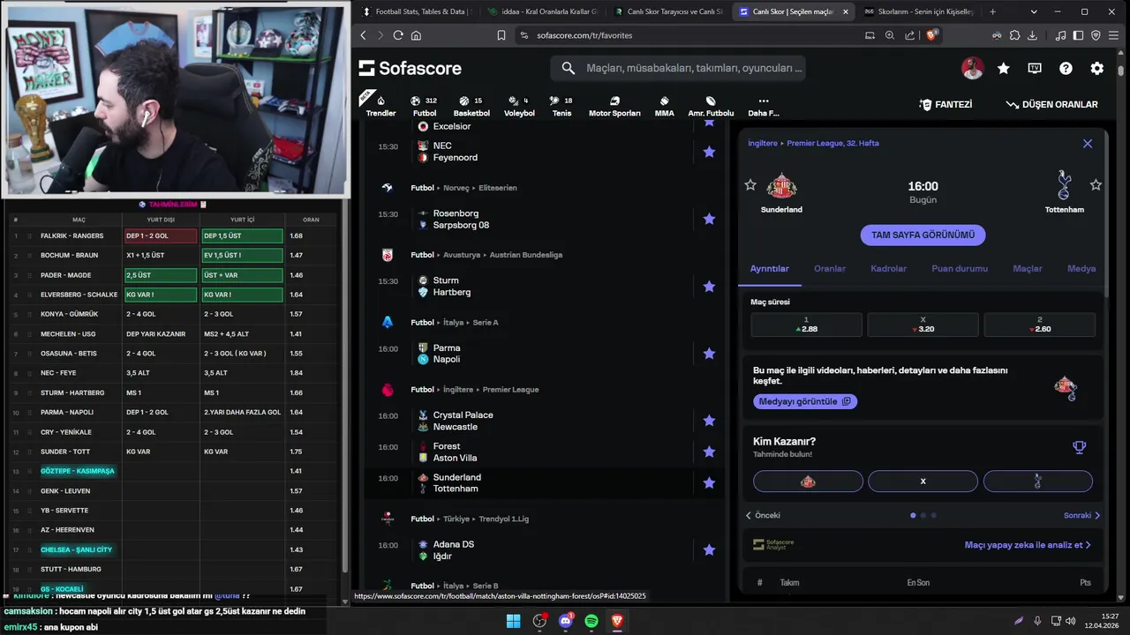This screenshot has width=1130, height=635.
Task: Click the Sofascore search field
Action: pos(678,68)
